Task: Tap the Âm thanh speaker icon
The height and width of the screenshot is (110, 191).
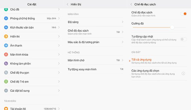Action: (6, 45)
